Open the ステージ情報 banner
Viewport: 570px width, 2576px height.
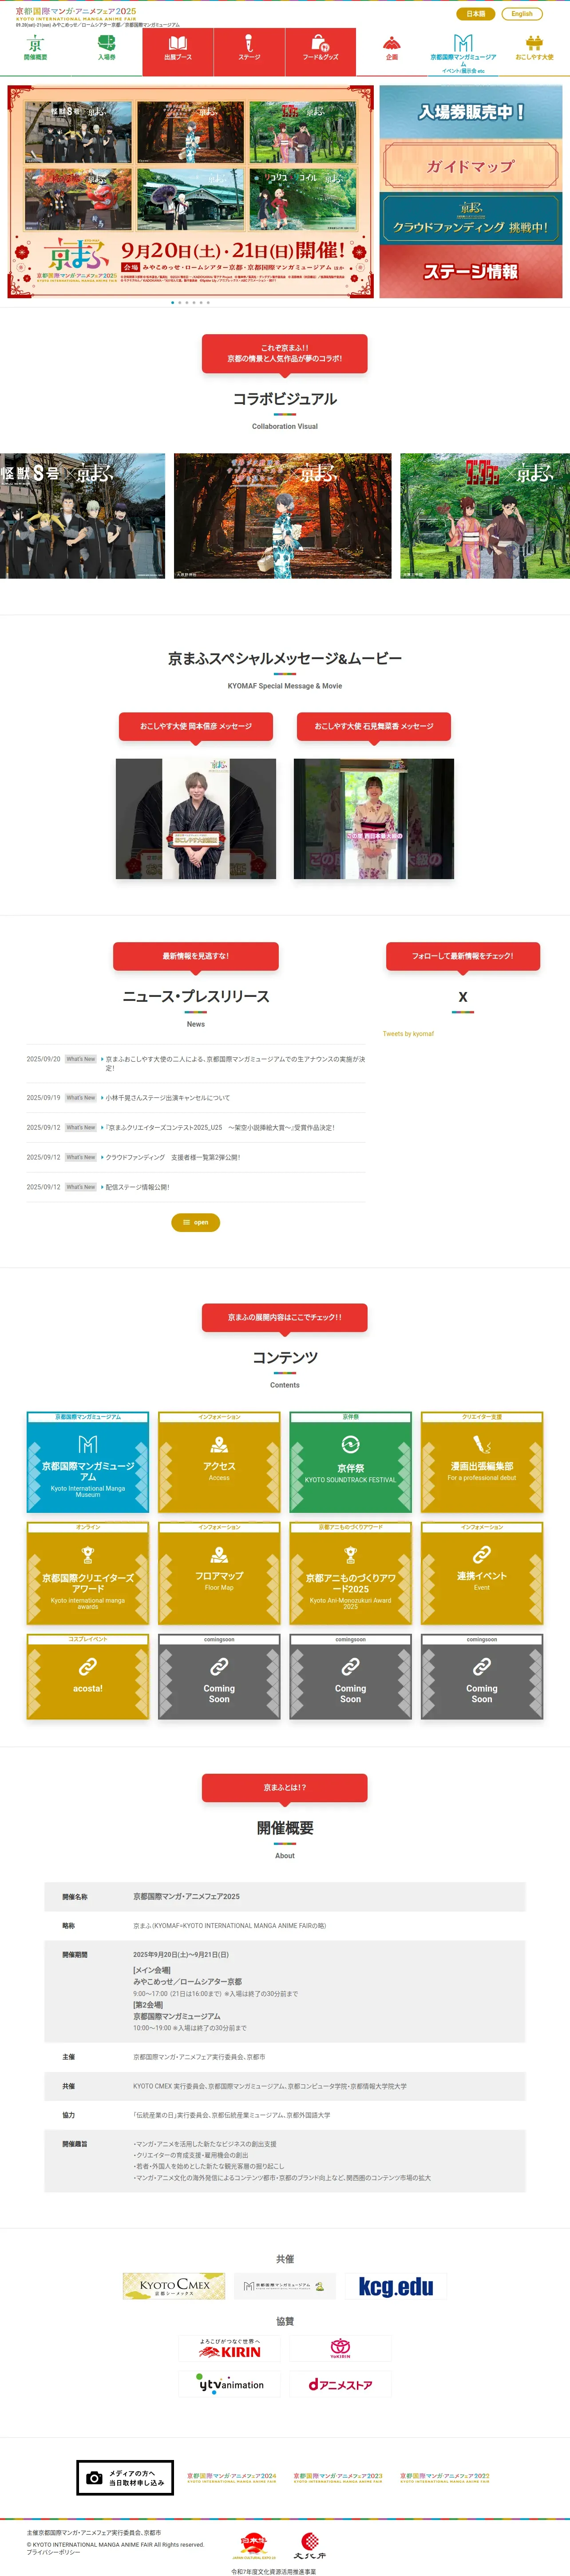[471, 271]
